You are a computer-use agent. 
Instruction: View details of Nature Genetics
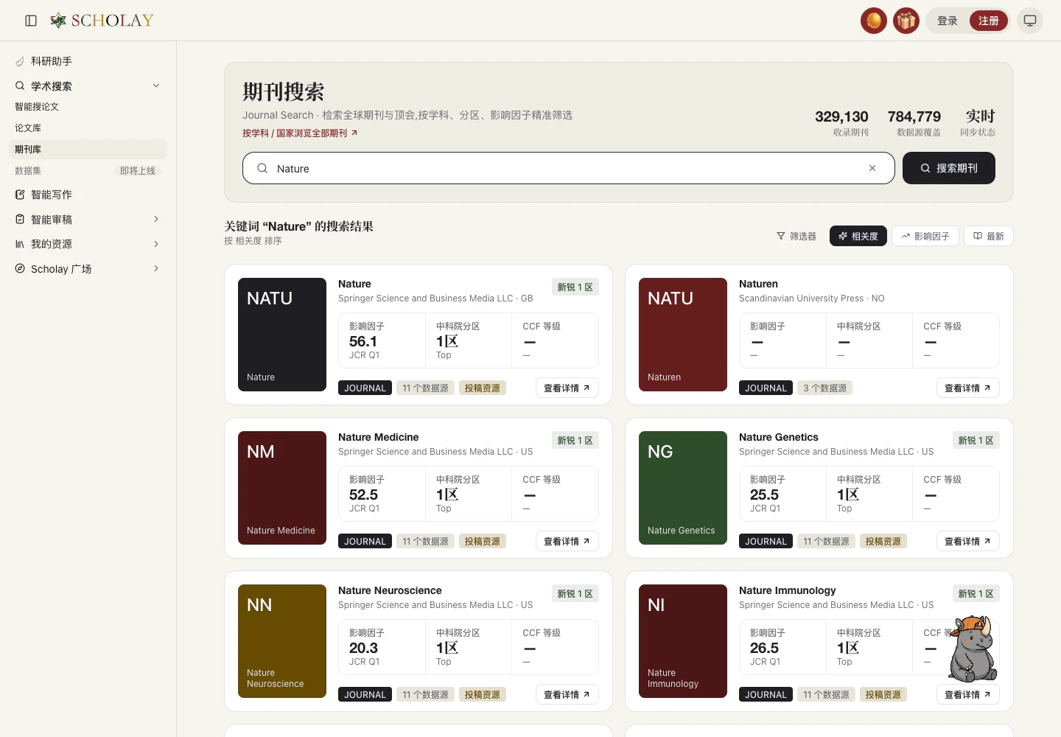(967, 541)
